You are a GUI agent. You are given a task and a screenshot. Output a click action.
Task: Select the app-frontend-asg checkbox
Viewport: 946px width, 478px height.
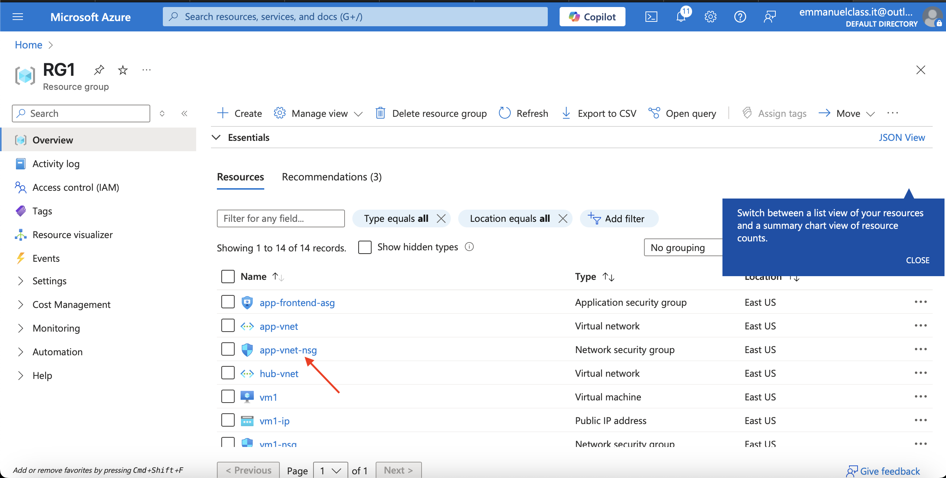228,302
